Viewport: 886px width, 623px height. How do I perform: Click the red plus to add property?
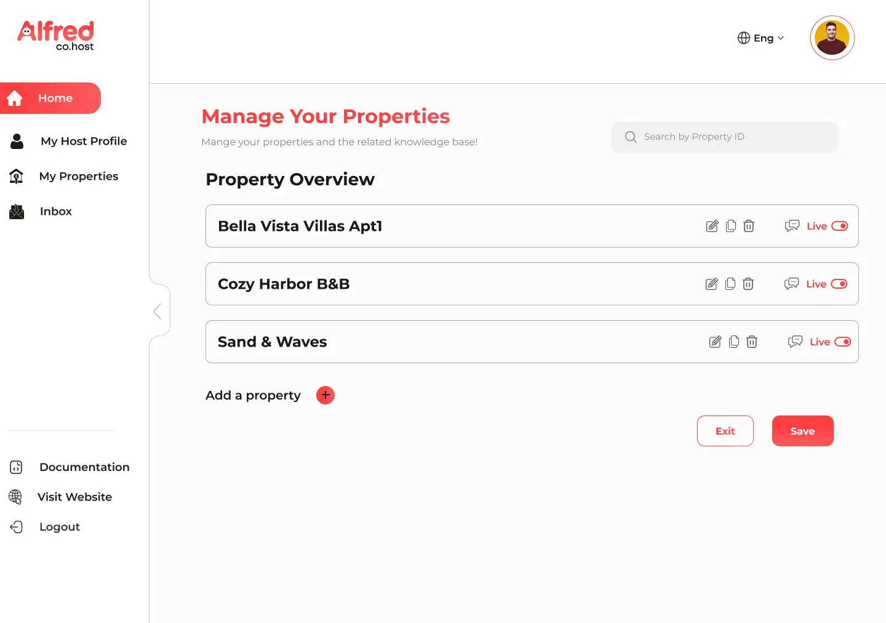[x=325, y=395]
